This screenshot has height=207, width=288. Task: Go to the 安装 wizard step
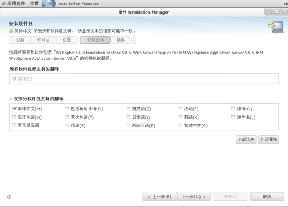[x=20, y=40]
